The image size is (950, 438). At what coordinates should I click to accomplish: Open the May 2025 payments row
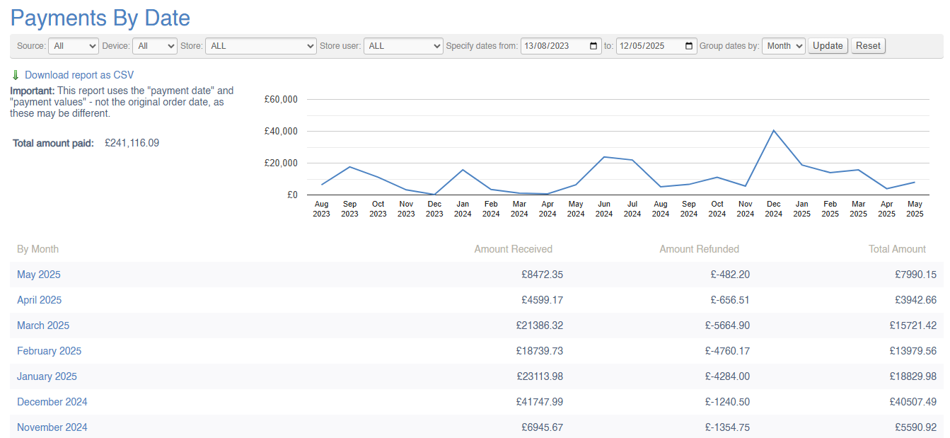pos(39,275)
